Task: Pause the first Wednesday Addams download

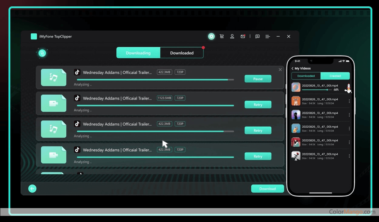Action: pos(258,79)
